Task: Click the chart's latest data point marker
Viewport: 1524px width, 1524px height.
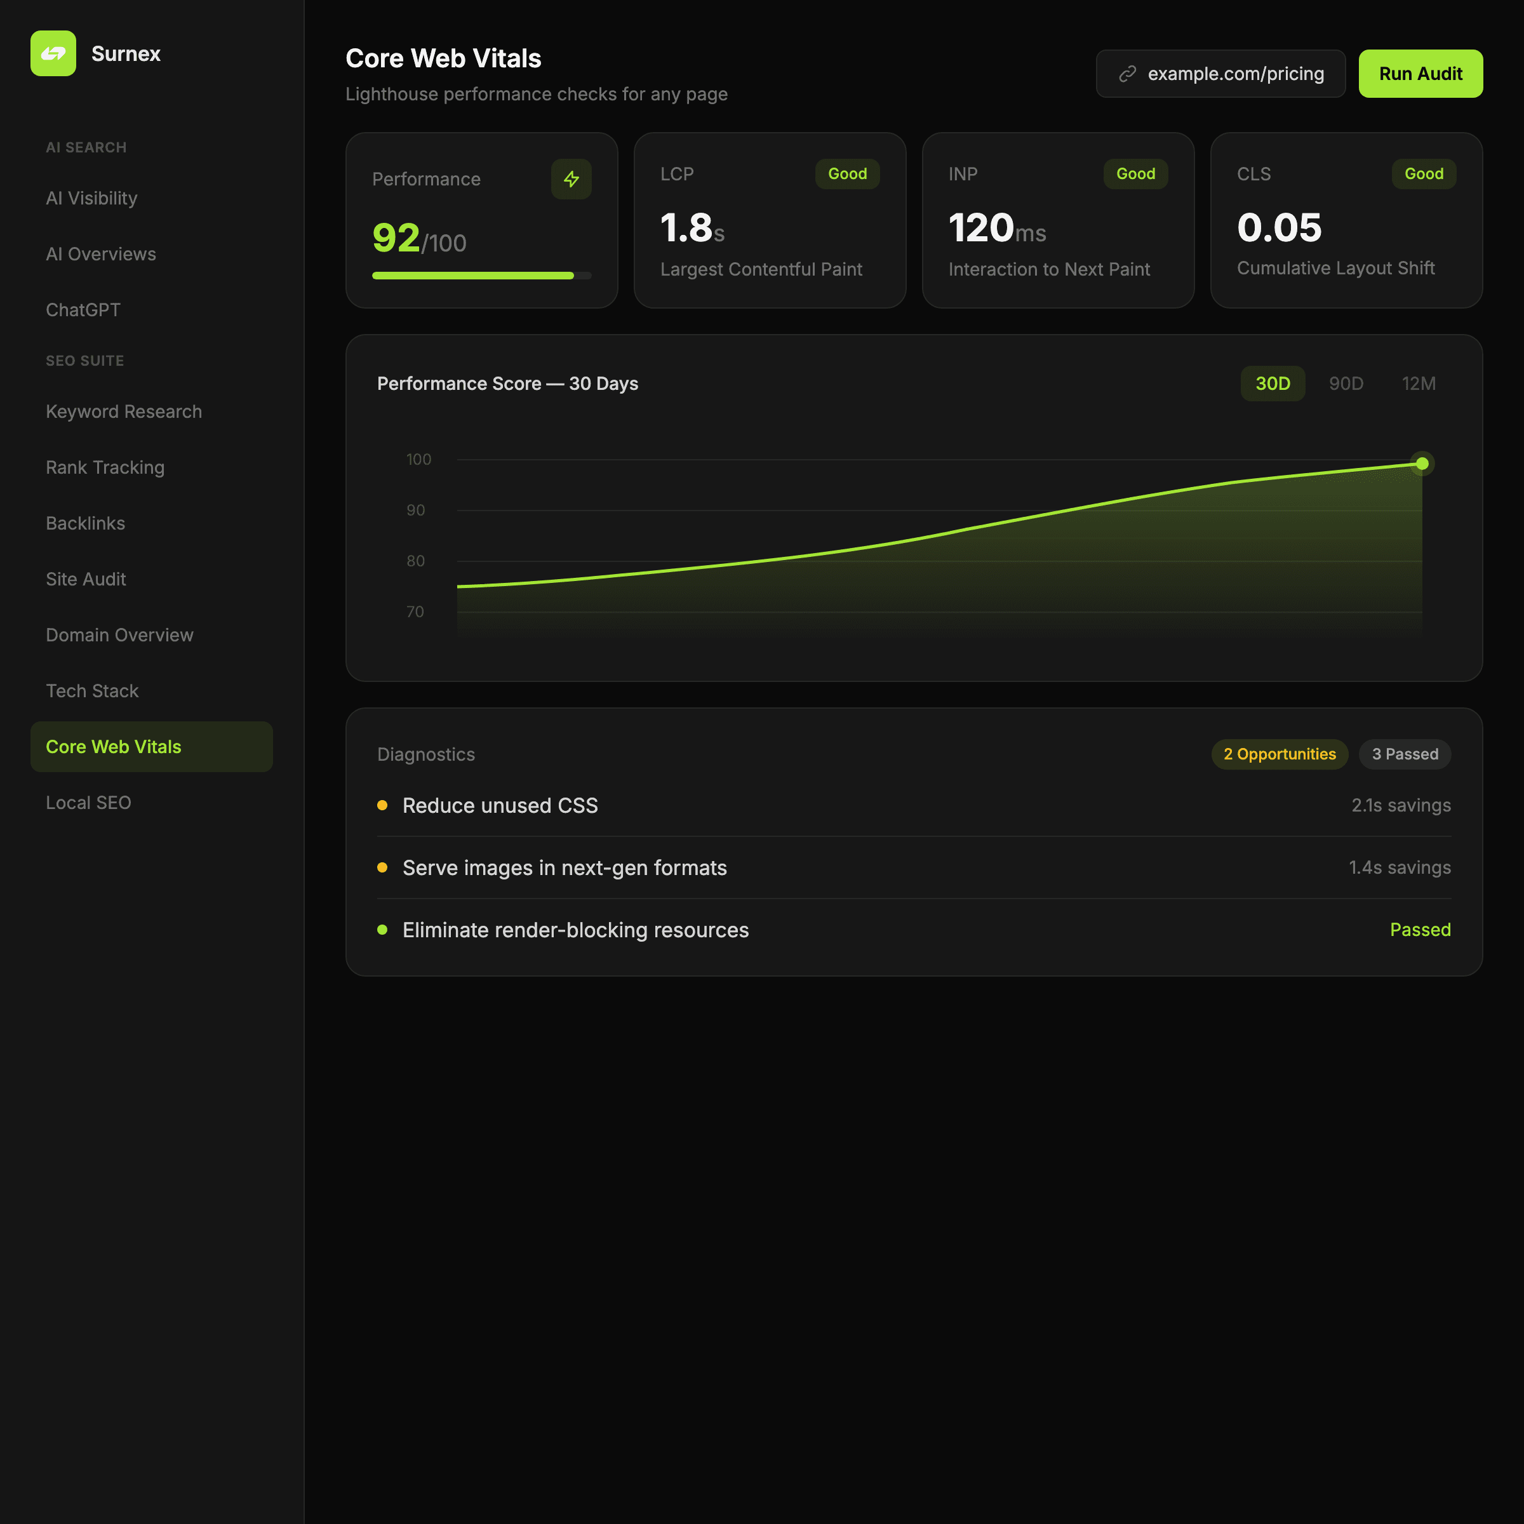Action: tap(1422, 464)
